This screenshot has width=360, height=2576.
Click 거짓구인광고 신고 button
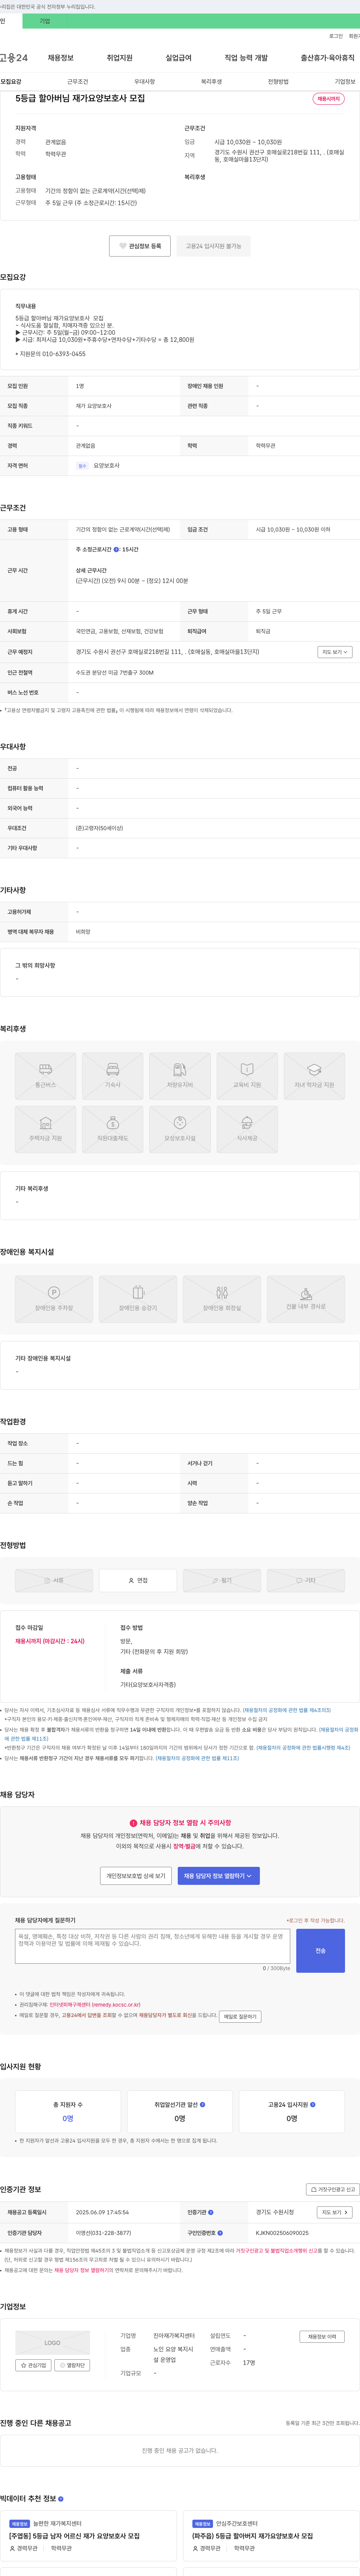point(332,2189)
